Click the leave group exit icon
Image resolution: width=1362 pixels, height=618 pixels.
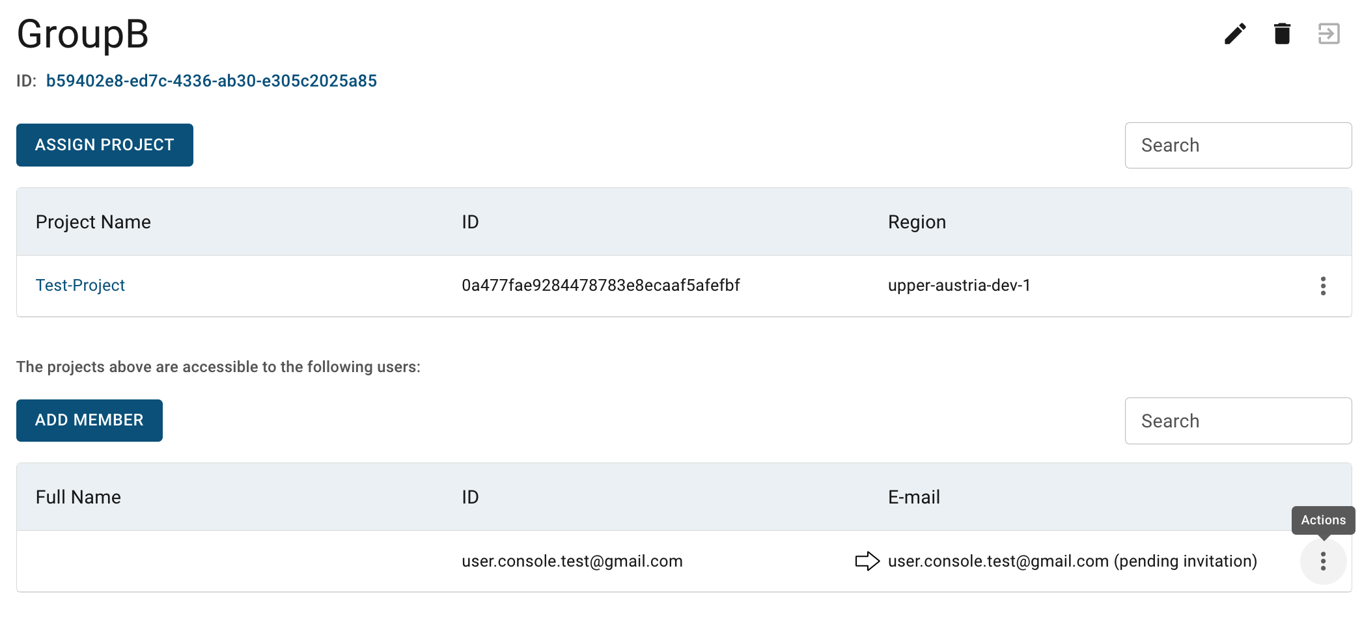coord(1329,34)
